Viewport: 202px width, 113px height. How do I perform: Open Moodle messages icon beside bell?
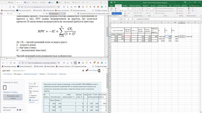[x=87, y=70]
